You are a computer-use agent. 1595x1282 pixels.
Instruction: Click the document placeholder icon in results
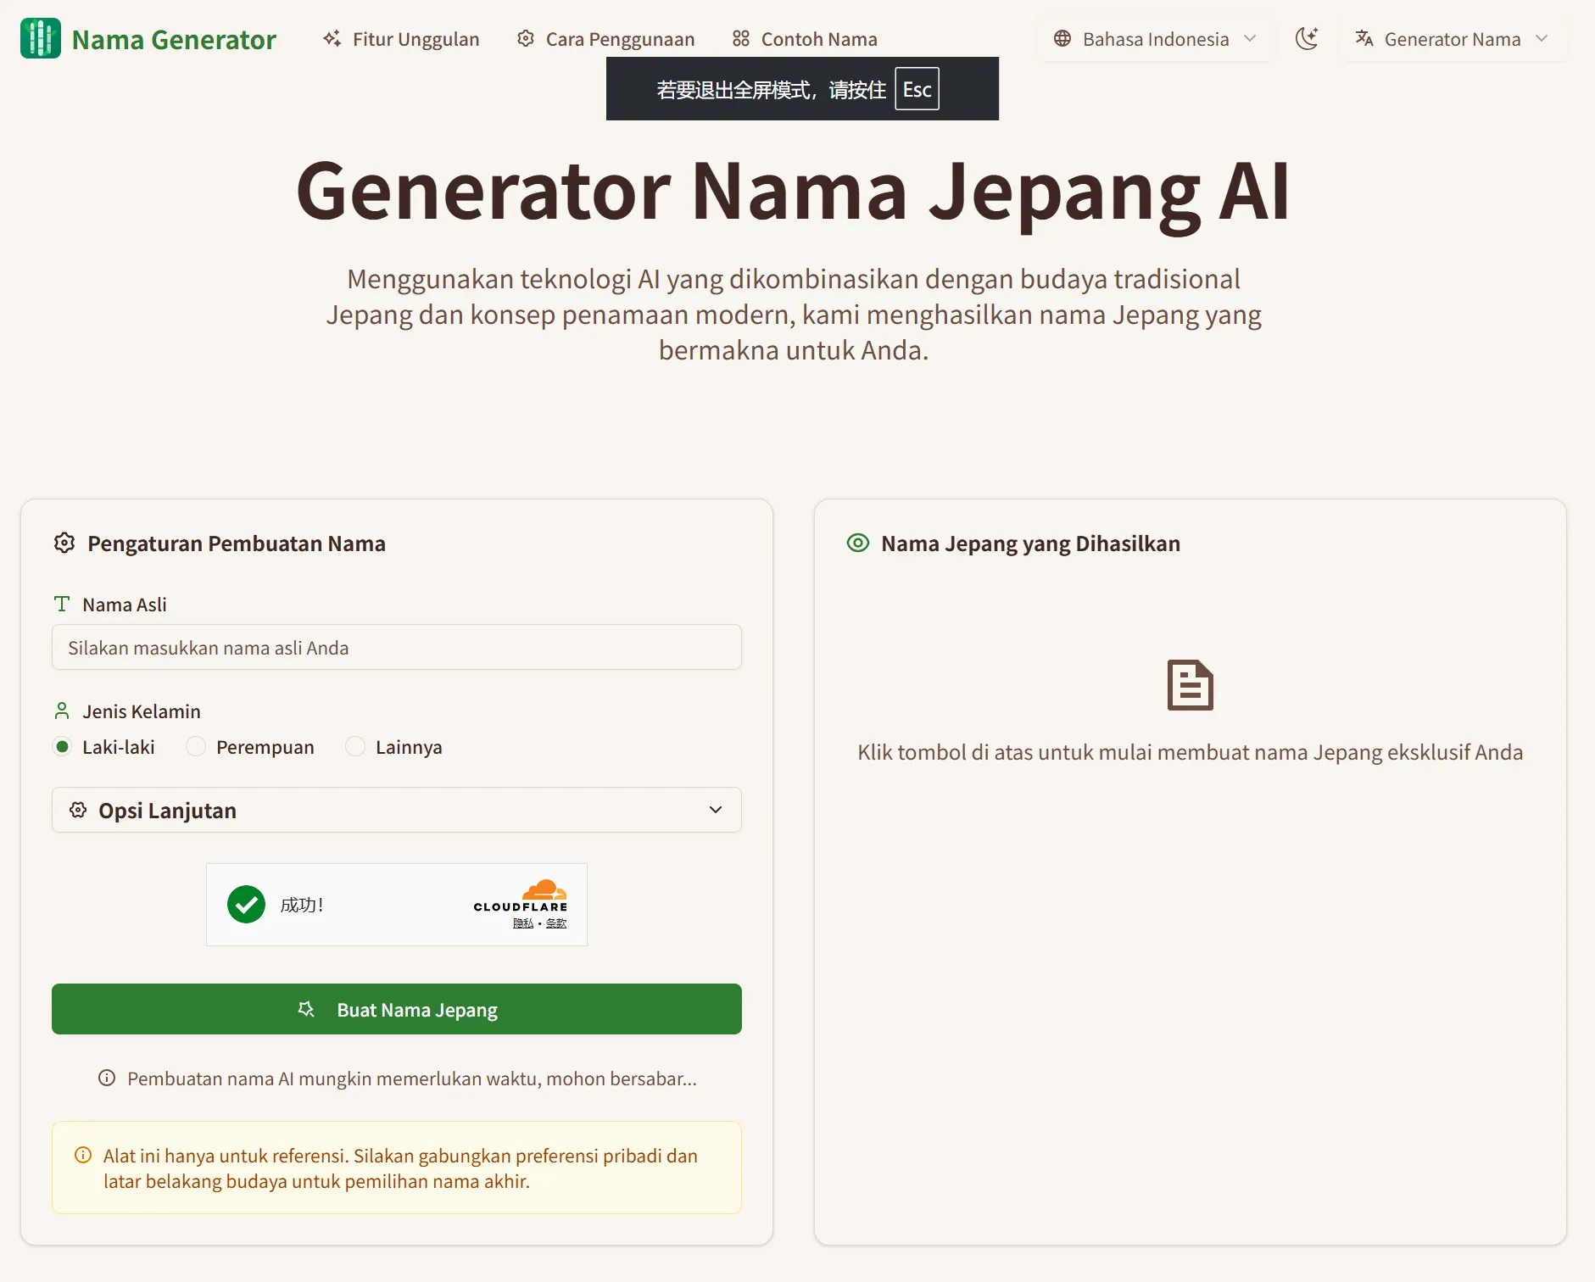[1190, 685]
